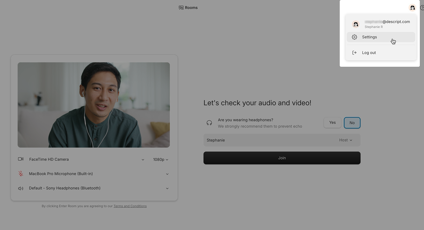This screenshot has width=424, height=230.
Task: Select No for wearing headphones
Action: coord(352,123)
